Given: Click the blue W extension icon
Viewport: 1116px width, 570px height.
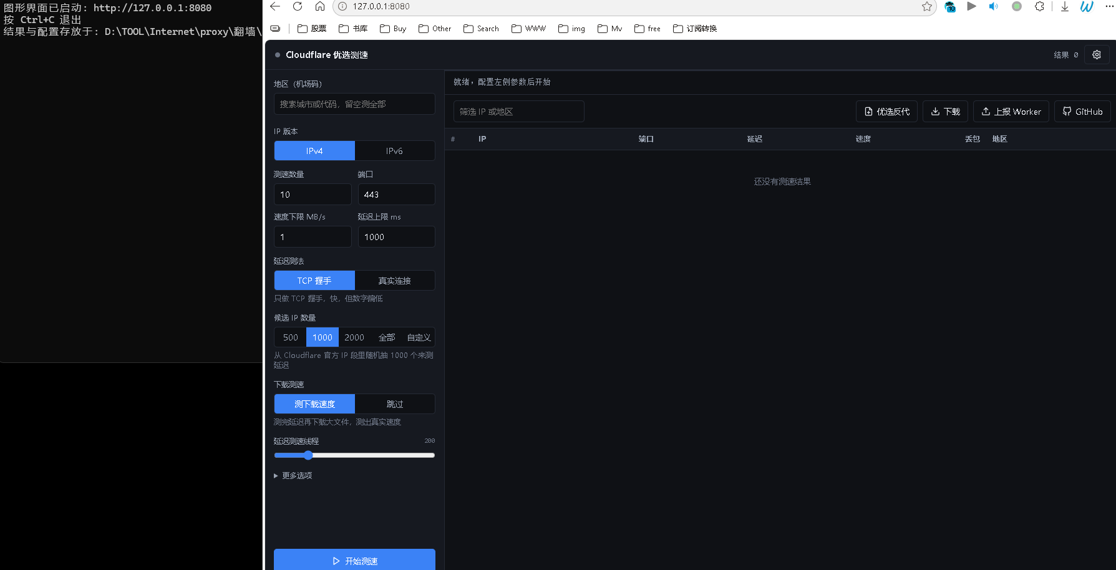Looking at the screenshot, I should tap(1087, 6).
